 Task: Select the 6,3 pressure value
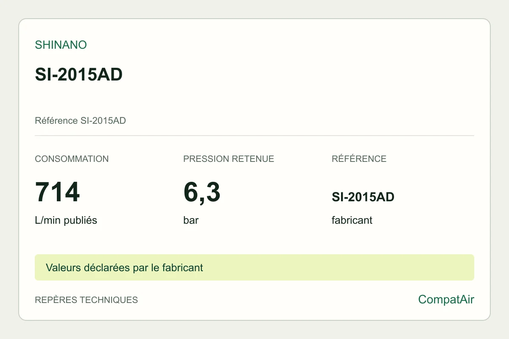click(202, 192)
